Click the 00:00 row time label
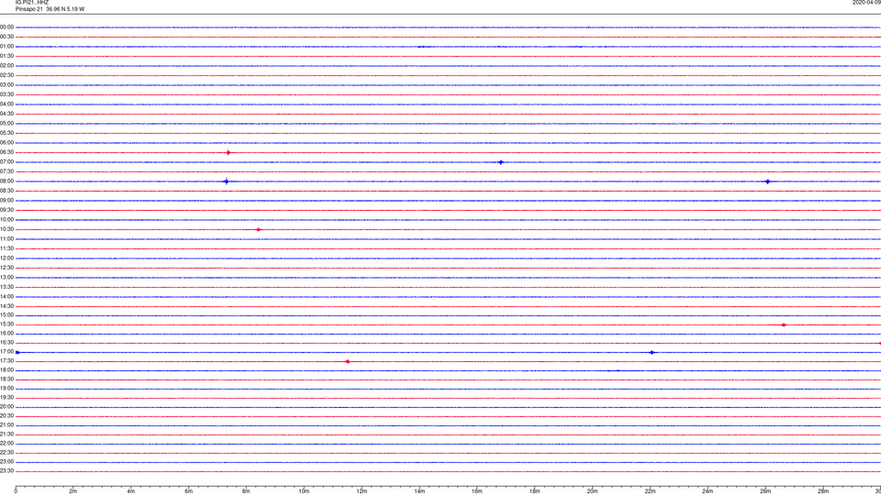Screen dimensions: 881x495 (6, 27)
